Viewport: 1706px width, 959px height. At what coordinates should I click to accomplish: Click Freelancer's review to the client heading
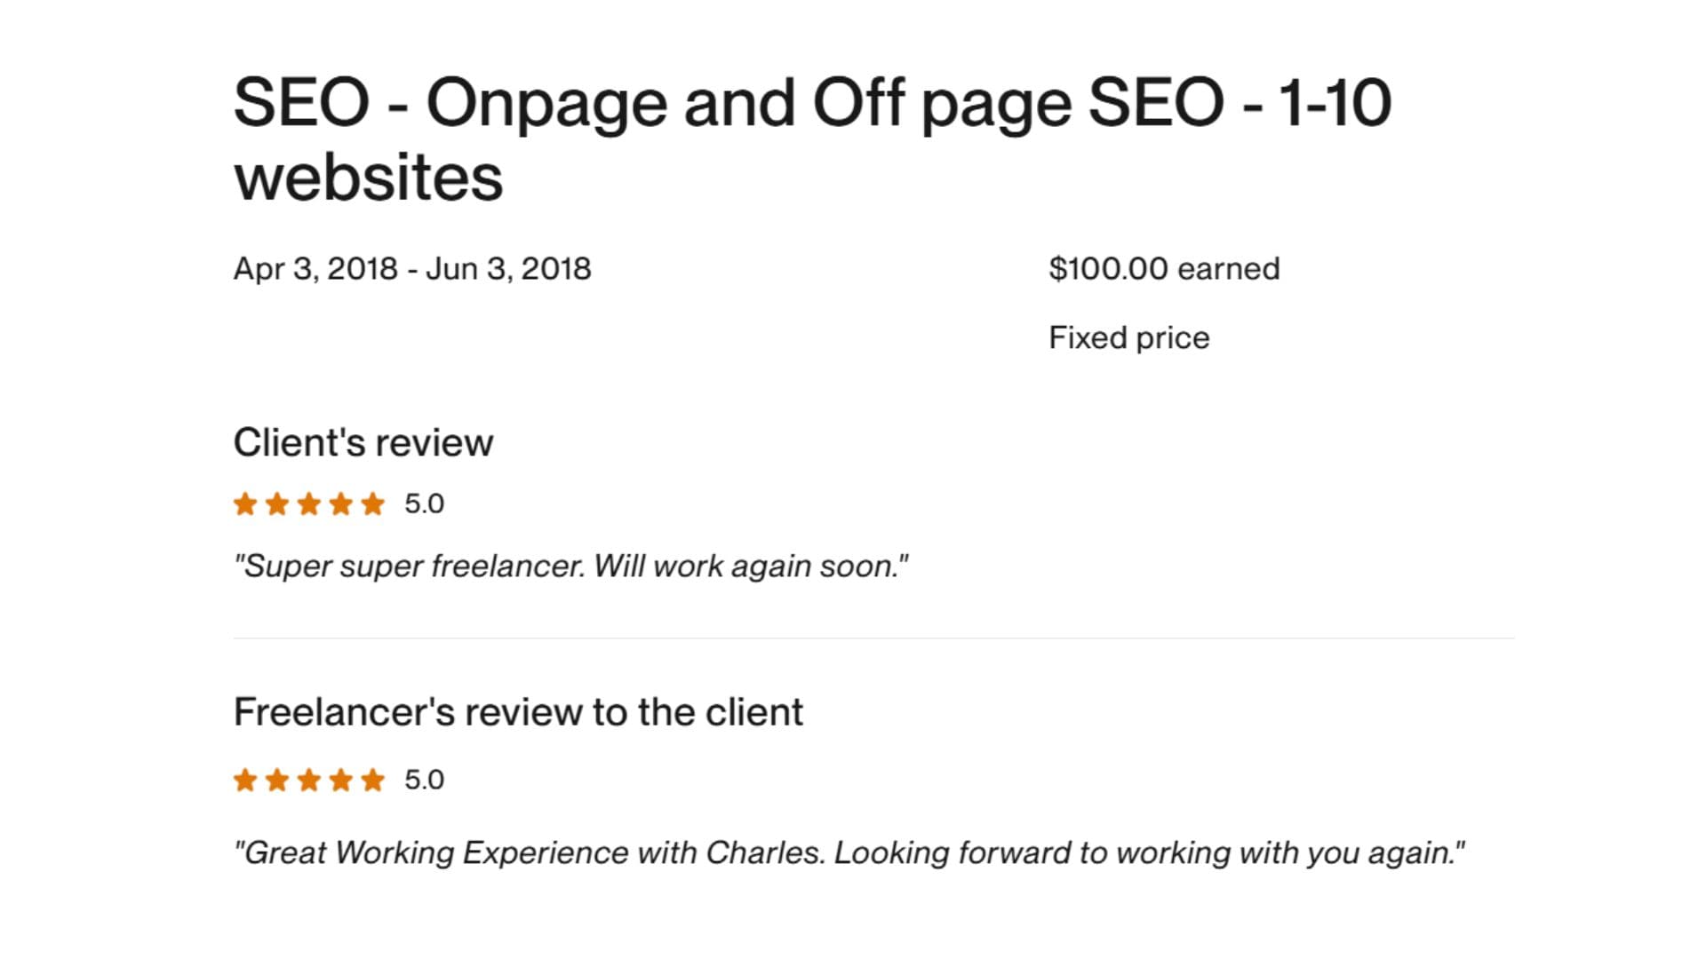click(518, 712)
